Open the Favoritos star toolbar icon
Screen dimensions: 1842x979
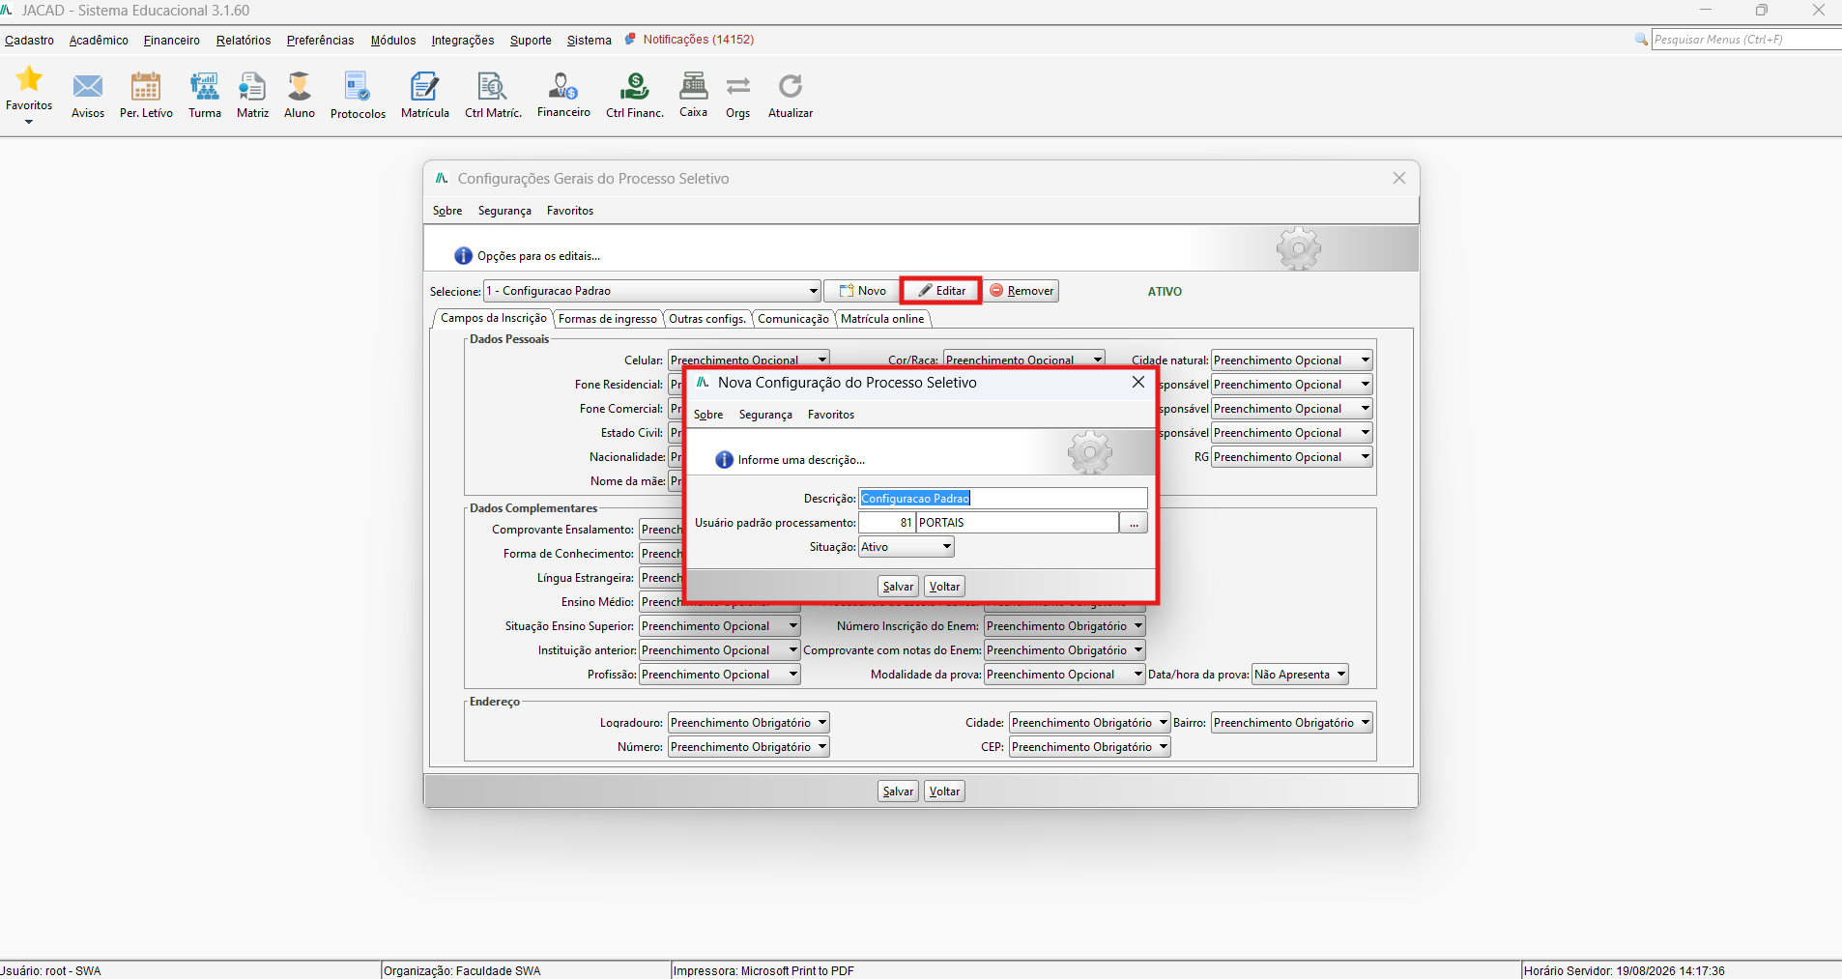pyautogui.click(x=29, y=79)
